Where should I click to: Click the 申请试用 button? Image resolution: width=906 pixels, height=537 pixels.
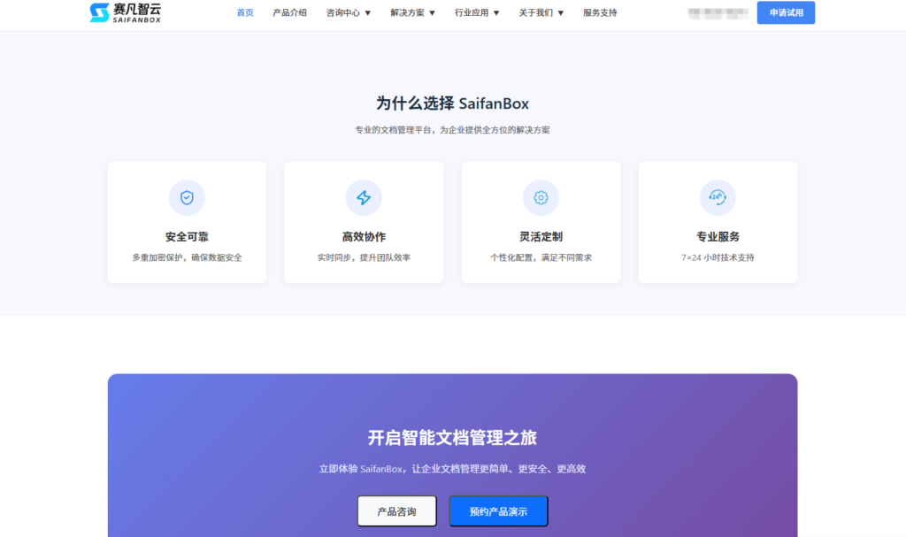tap(786, 12)
